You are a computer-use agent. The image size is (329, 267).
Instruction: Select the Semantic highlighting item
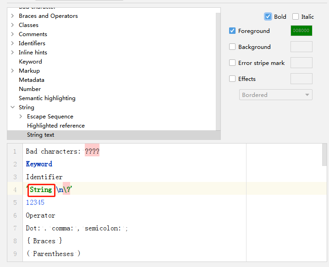click(x=47, y=98)
